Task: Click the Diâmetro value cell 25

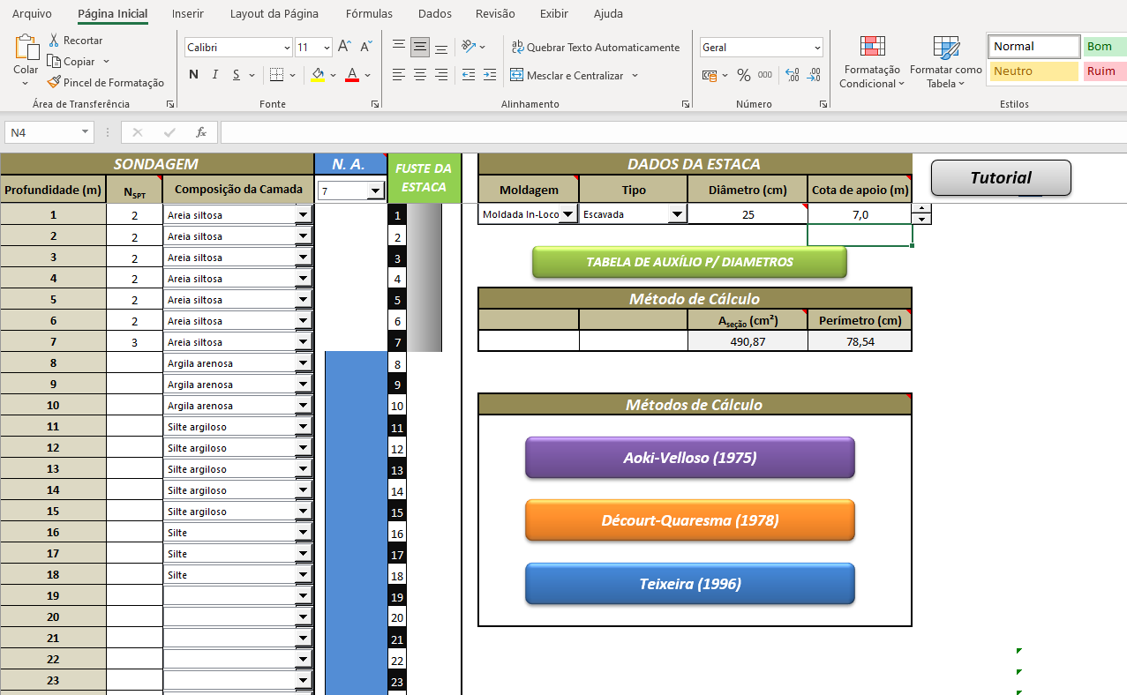Action: click(748, 214)
